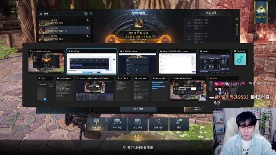Switch to the calculator window thumbnail
This screenshot has width=276, height=155.
pos(45,89)
